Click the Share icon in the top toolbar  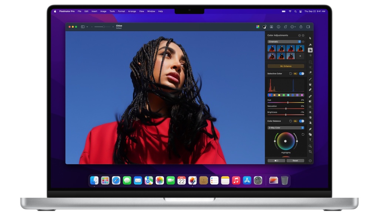[x=301, y=27]
